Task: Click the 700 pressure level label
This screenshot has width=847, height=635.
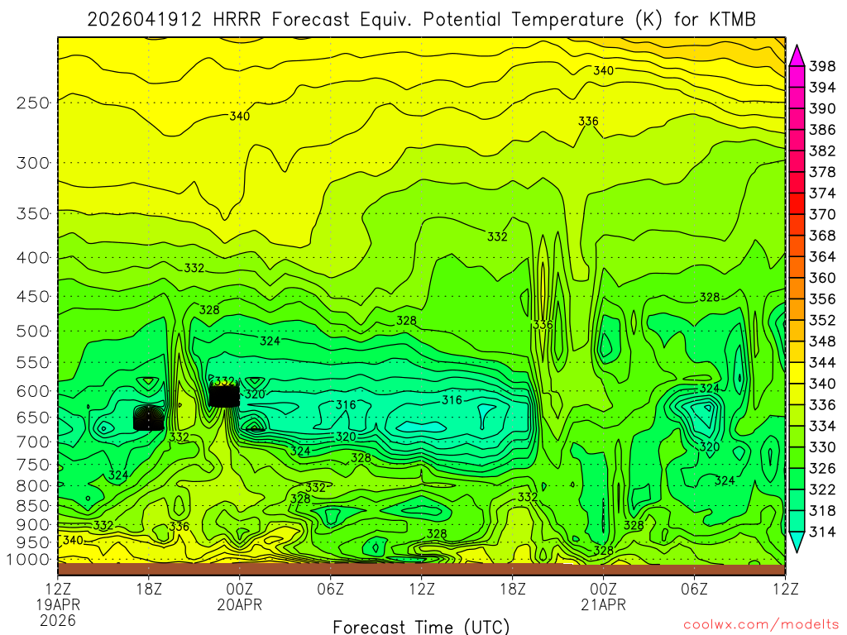Action: [33, 442]
